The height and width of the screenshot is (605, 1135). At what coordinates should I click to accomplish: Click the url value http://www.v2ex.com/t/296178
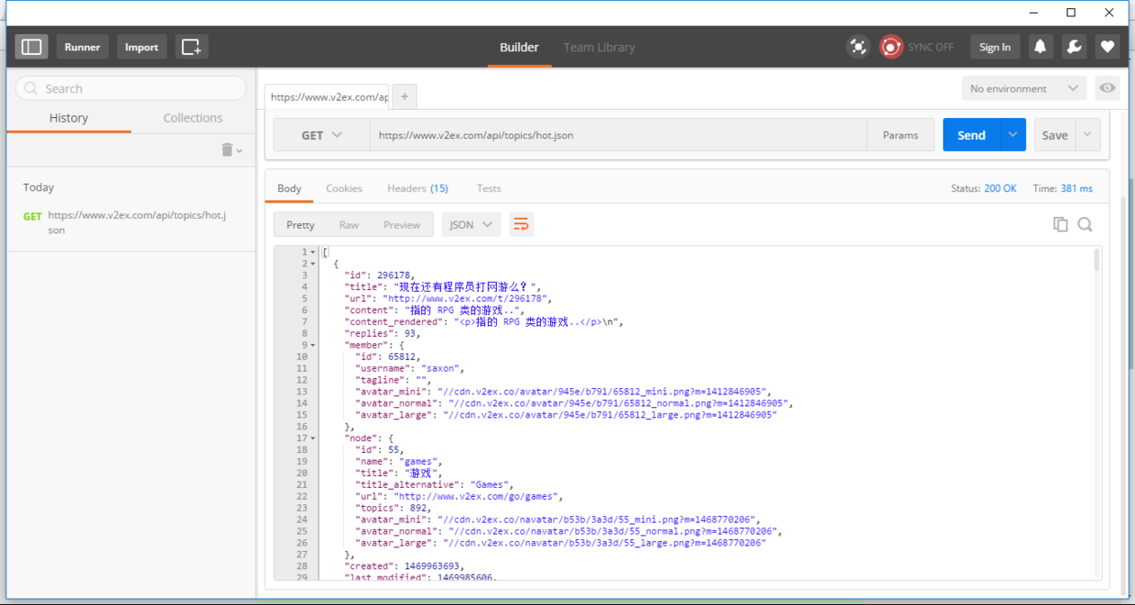(467, 298)
